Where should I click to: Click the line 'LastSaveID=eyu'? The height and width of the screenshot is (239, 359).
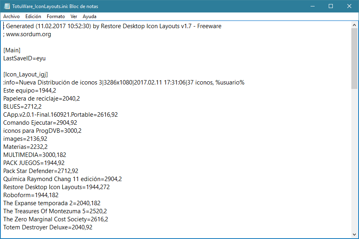coord(24,58)
